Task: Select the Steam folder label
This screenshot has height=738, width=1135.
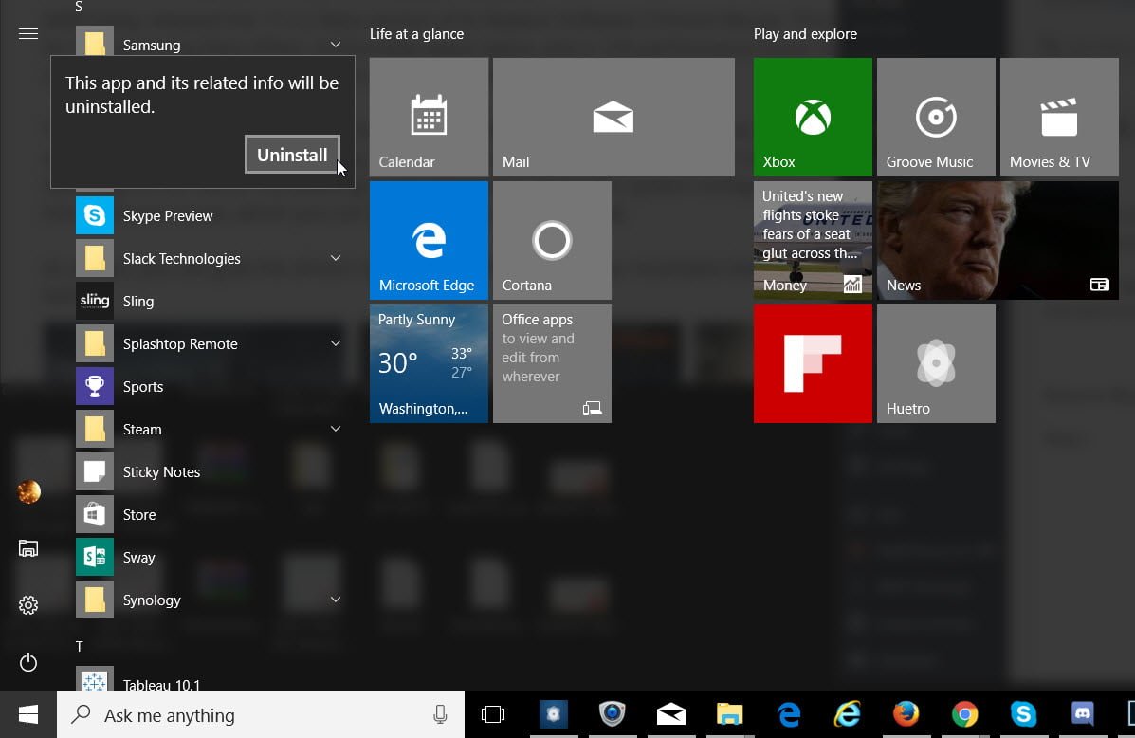Action: point(142,430)
